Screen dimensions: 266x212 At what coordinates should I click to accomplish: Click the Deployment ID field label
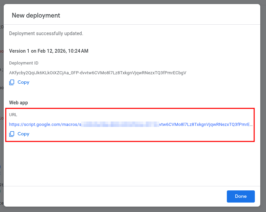click(x=24, y=63)
